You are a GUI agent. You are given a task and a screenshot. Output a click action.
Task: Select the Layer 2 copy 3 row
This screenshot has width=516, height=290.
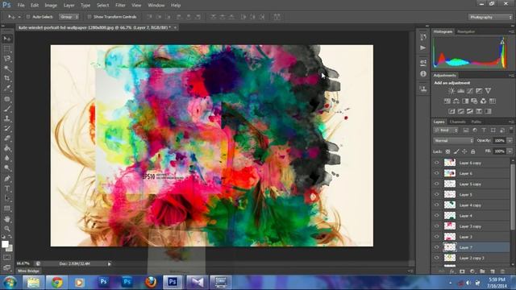click(x=471, y=258)
